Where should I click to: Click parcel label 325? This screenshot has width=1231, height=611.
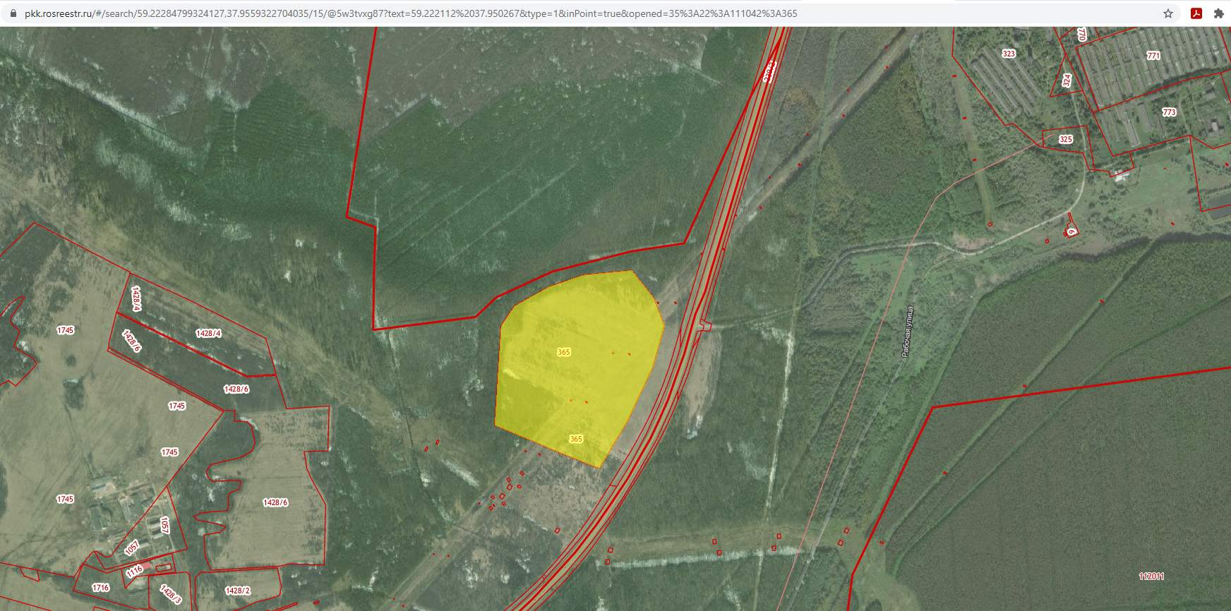(1066, 139)
